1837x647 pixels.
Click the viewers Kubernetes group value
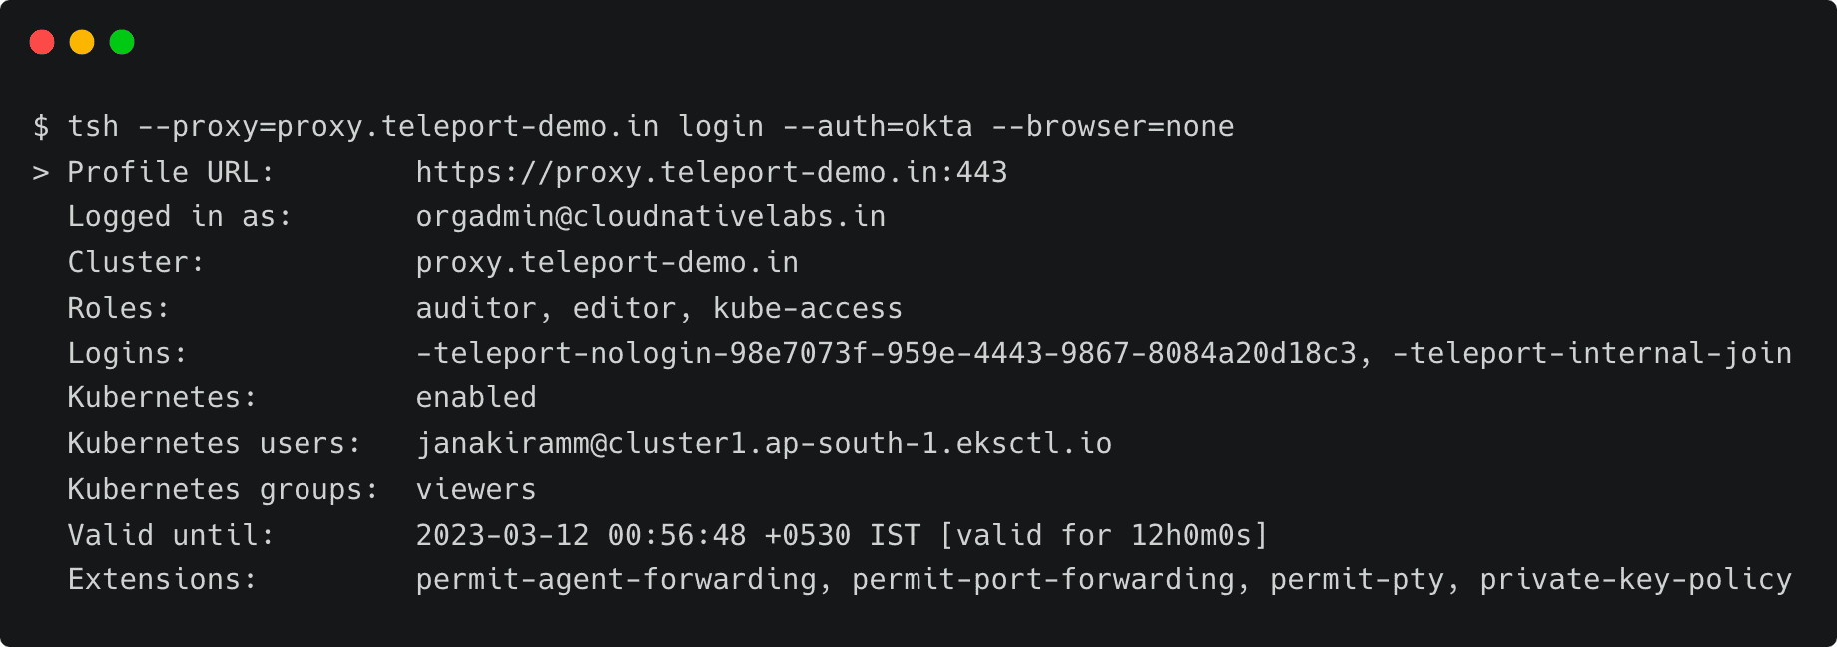(476, 489)
